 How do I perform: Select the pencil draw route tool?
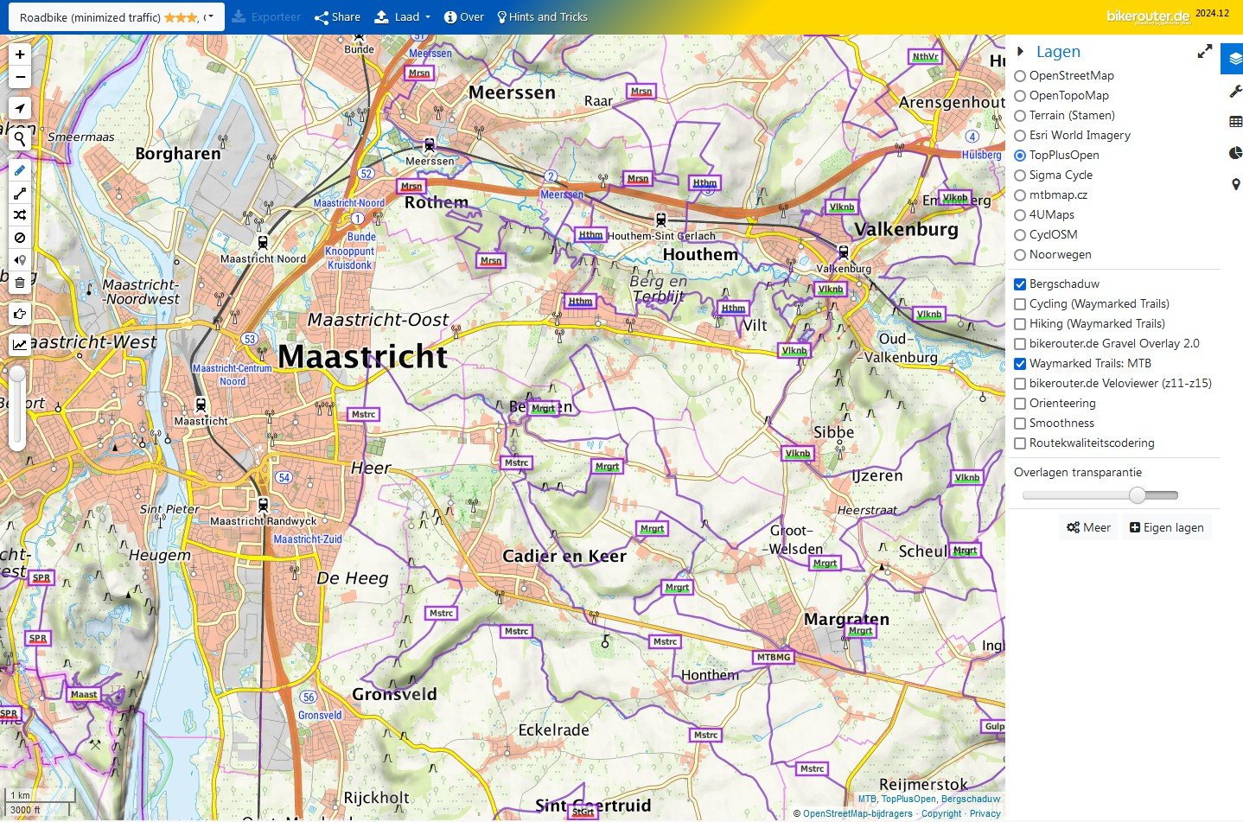coord(20,170)
